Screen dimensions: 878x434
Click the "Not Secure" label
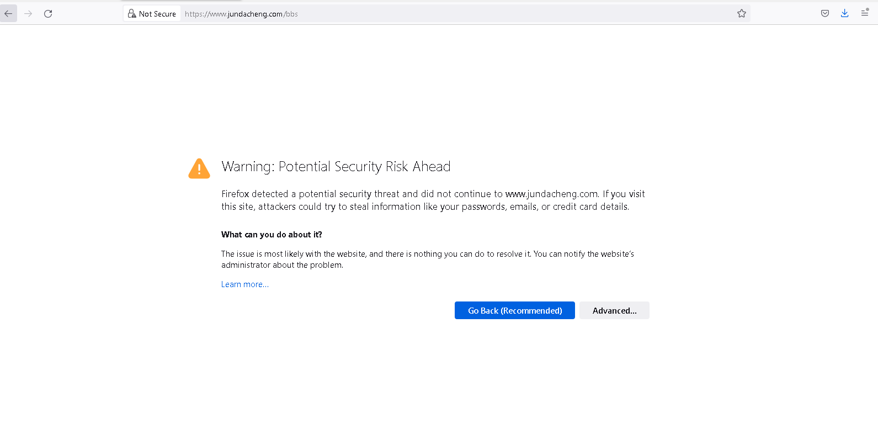(x=157, y=14)
